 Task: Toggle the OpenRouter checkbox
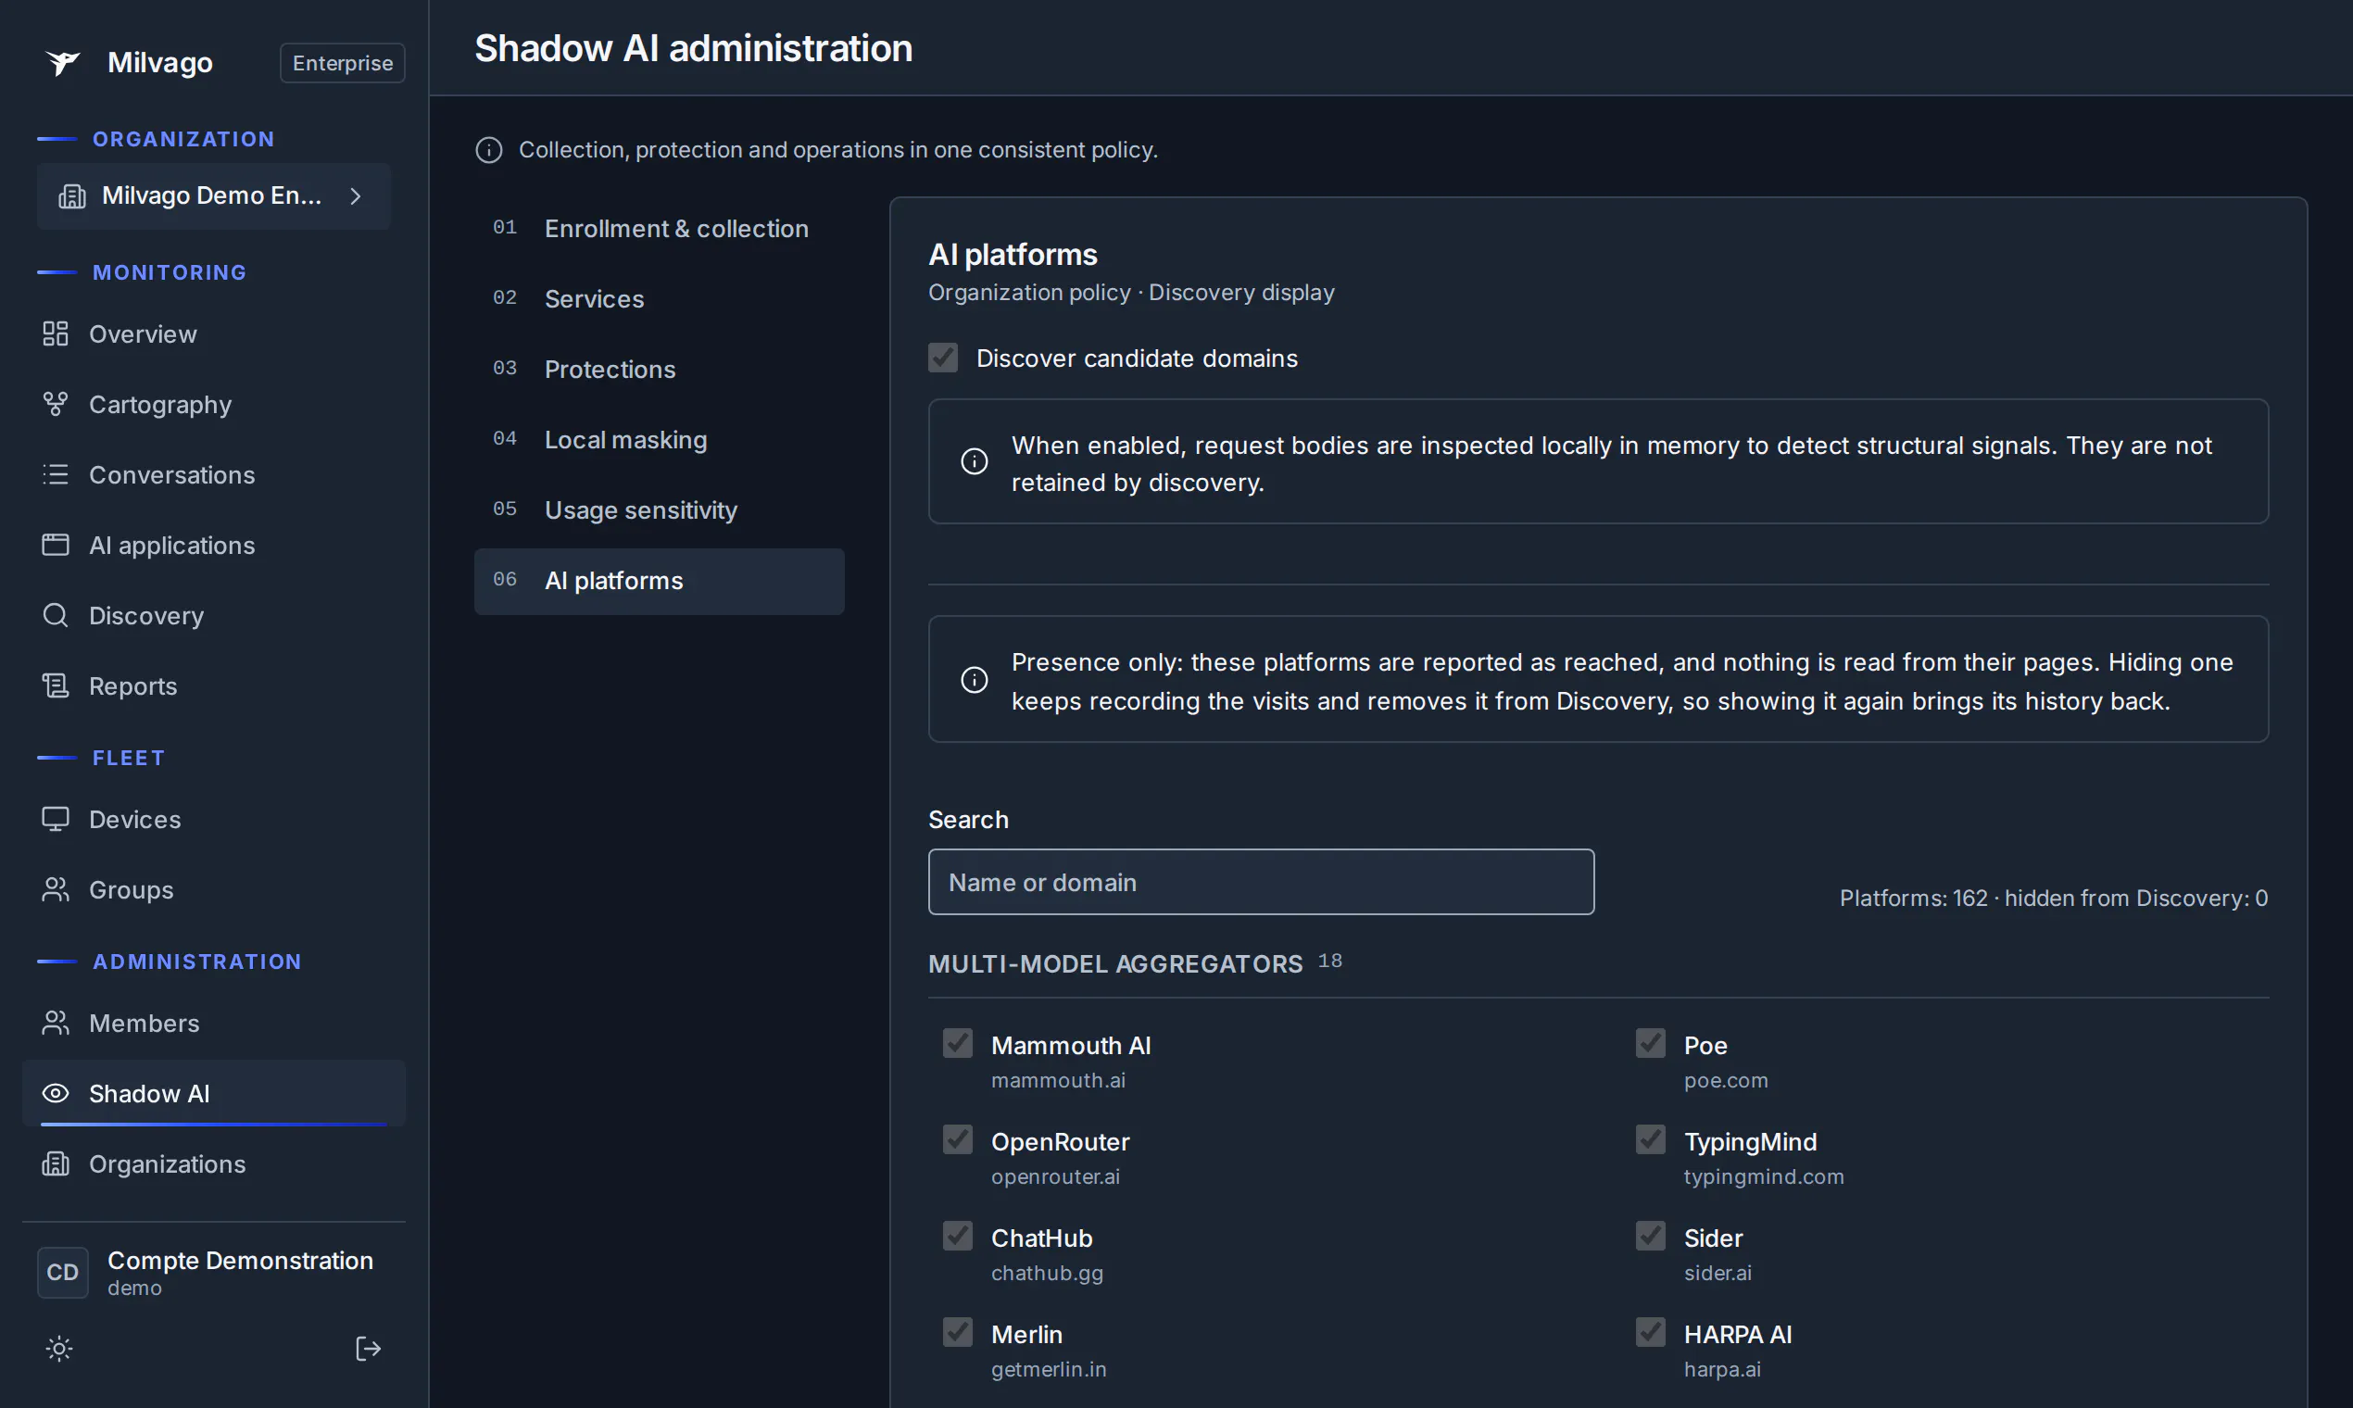click(958, 1140)
